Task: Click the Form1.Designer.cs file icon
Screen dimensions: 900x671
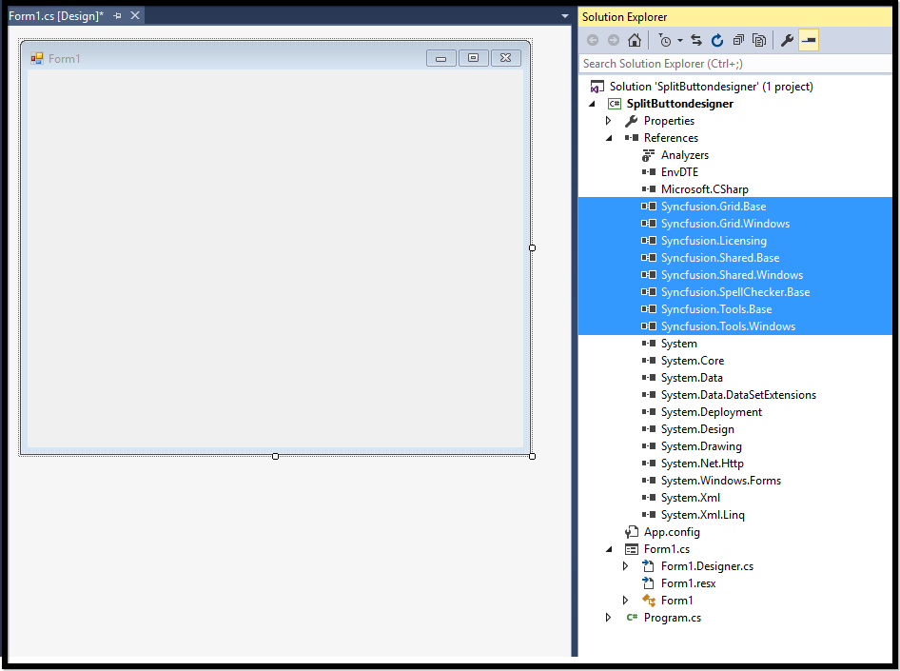Action: pos(648,566)
